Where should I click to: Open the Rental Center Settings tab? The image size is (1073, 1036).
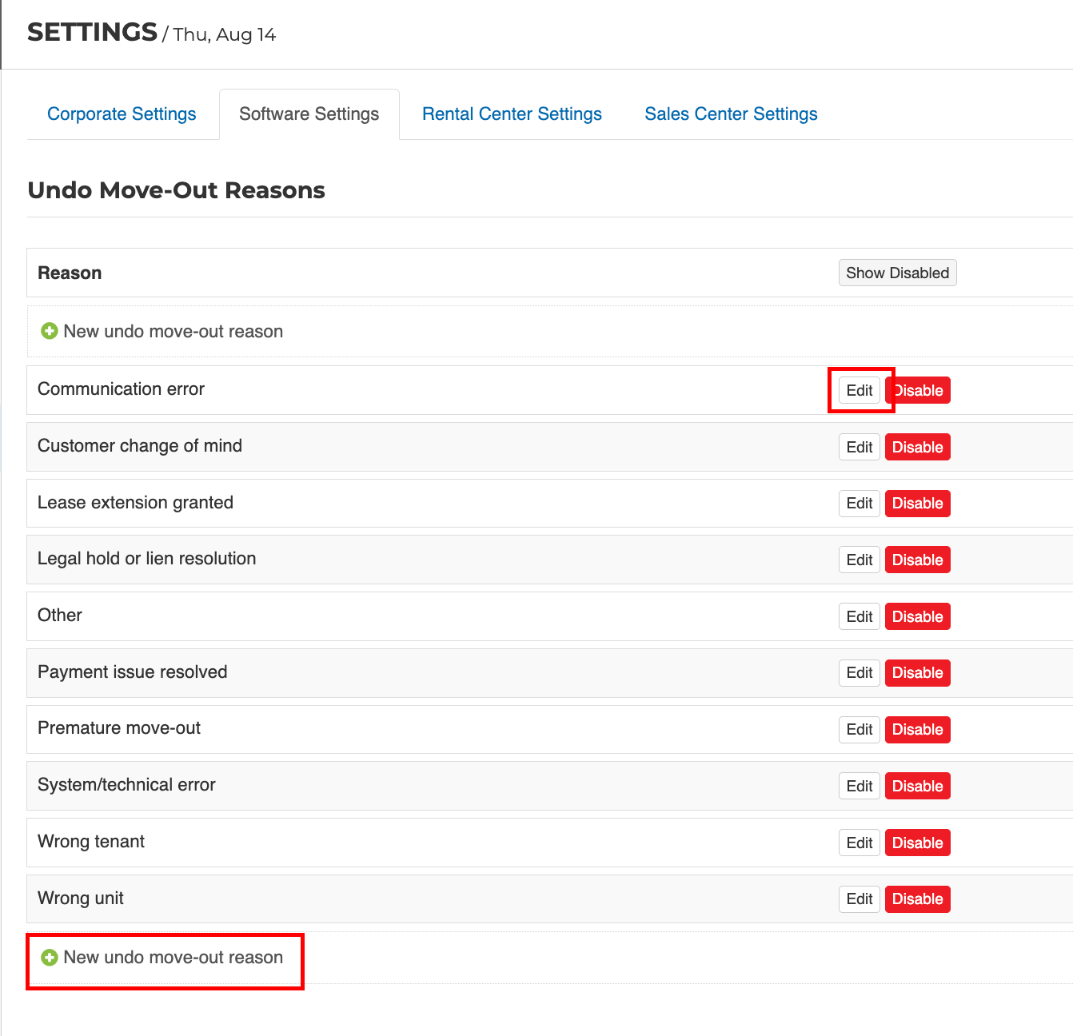512,114
